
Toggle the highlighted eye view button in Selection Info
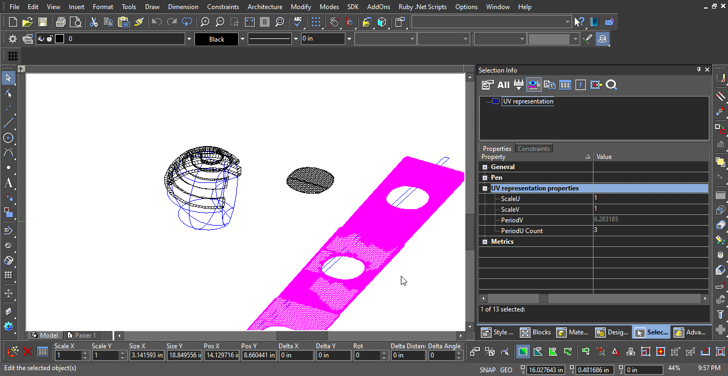tap(534, 85)
